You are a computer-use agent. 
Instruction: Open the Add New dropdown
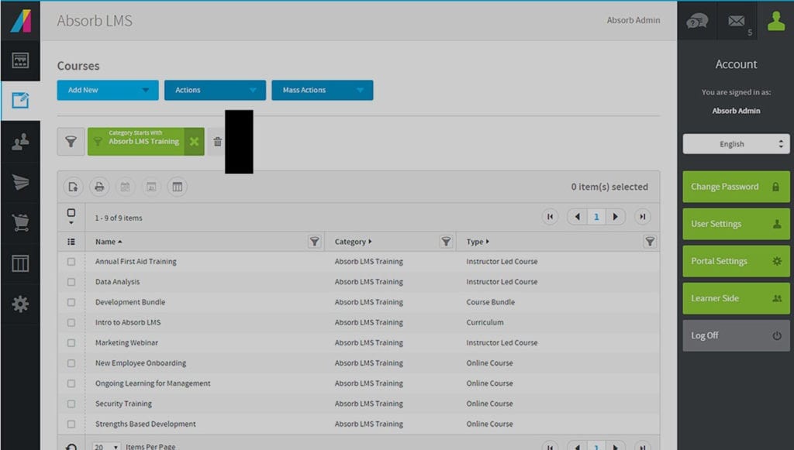[x=107, y=90]
